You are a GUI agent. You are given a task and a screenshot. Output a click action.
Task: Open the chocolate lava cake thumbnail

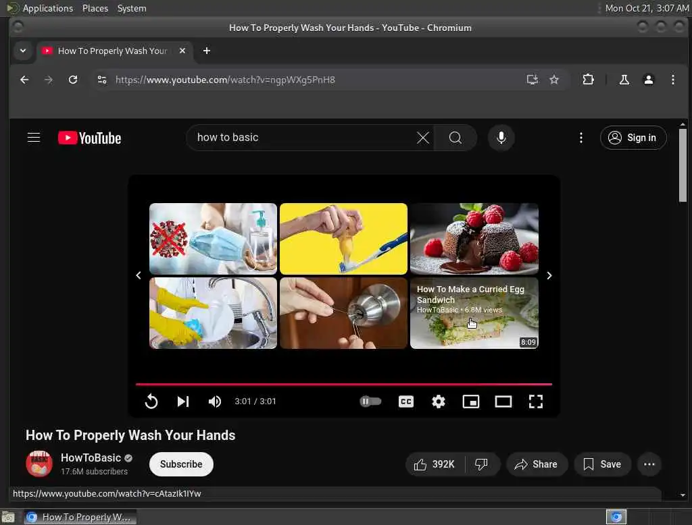click(x=474, y=238)
